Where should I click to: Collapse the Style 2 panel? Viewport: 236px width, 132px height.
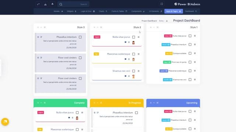click(97, 27)
